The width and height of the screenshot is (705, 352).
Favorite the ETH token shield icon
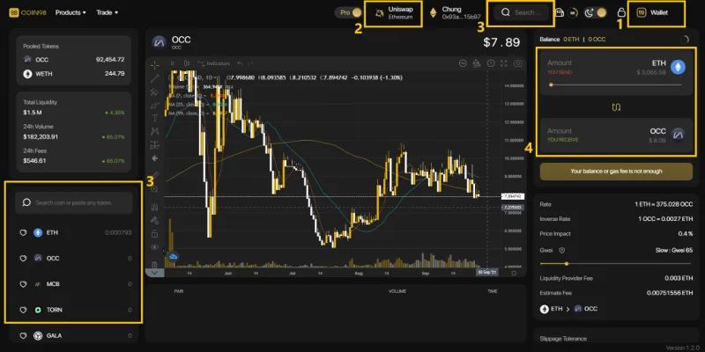point(24,233)
